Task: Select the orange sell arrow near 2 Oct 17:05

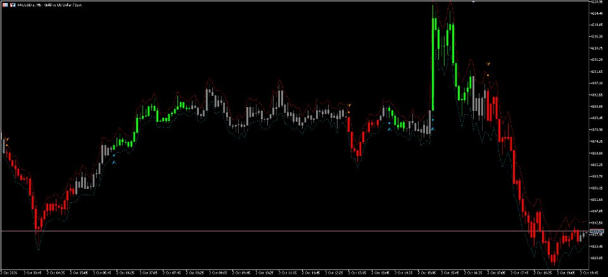Action: pos(488,63)
